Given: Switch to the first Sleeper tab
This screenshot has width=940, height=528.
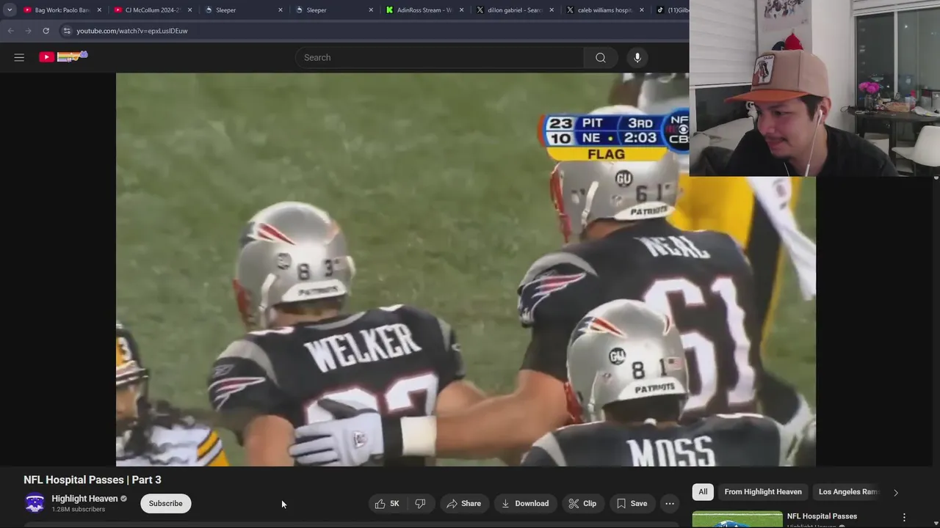Looking at the screenshot, I should (x=244, y=10).
